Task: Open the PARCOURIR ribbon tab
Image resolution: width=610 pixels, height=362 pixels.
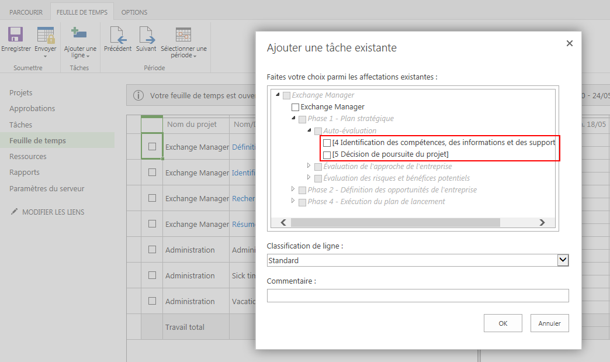Action: point(26,12)
